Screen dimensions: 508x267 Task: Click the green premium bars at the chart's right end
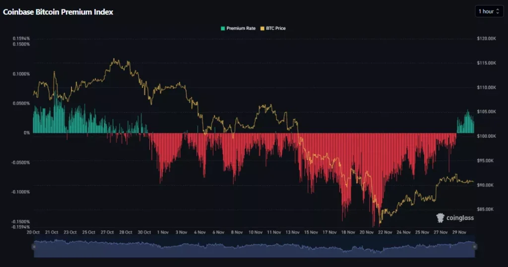pos(465,124)
